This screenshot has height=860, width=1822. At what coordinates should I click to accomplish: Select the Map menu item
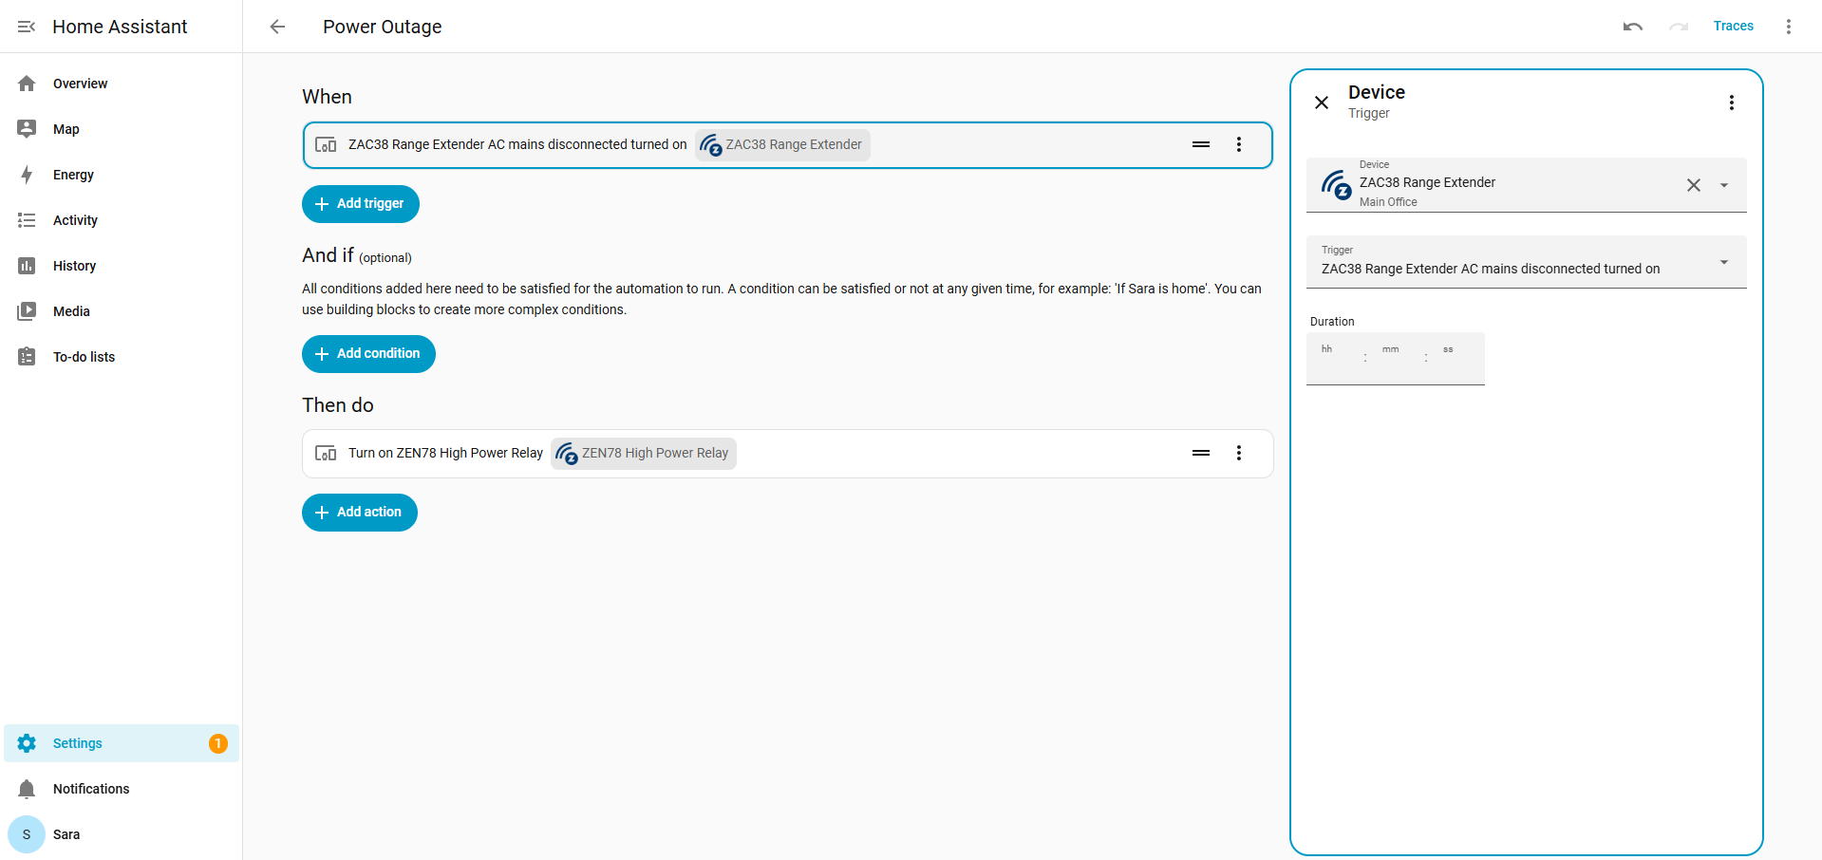click(x=122, y=129)
